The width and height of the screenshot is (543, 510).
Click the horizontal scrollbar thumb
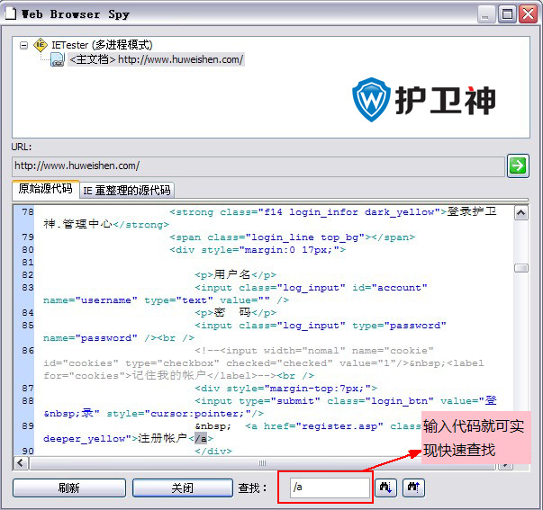pos(262,463)
